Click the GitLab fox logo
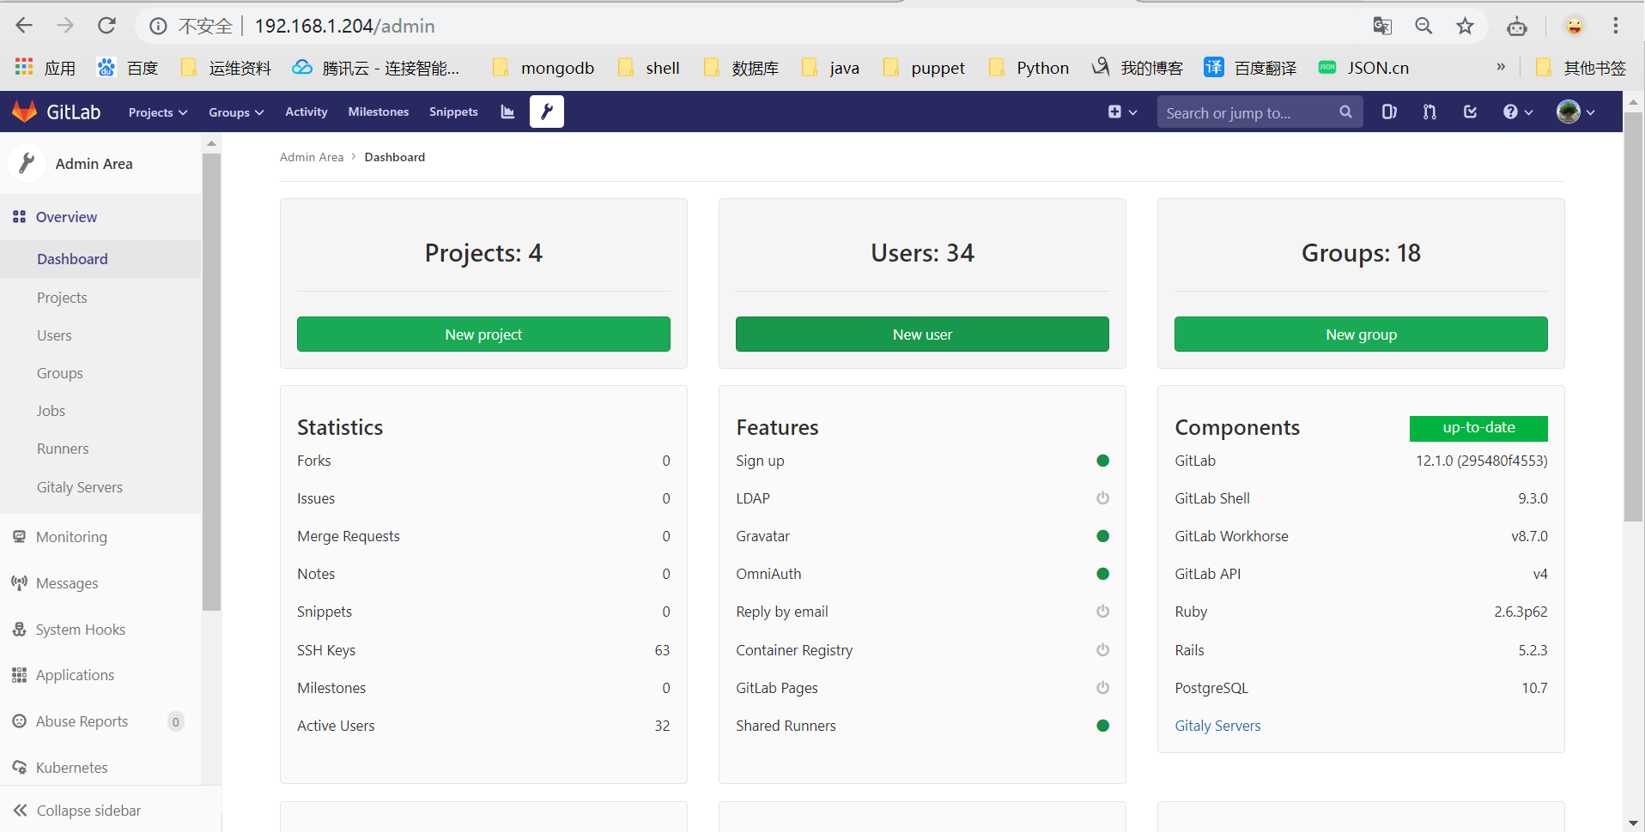 point(24,112)
